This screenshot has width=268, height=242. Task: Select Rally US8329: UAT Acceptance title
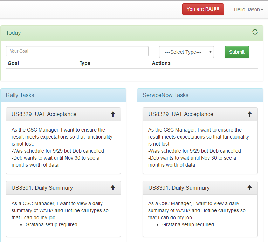pos(44,114)
